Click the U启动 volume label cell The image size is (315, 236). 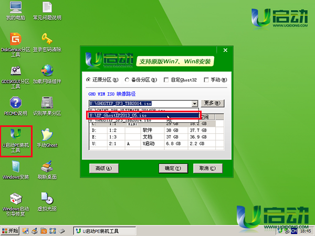(149, 144)
